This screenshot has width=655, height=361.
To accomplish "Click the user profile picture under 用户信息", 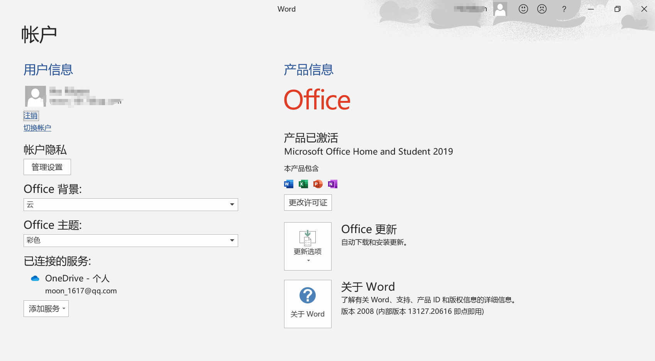I will point(36,96).
